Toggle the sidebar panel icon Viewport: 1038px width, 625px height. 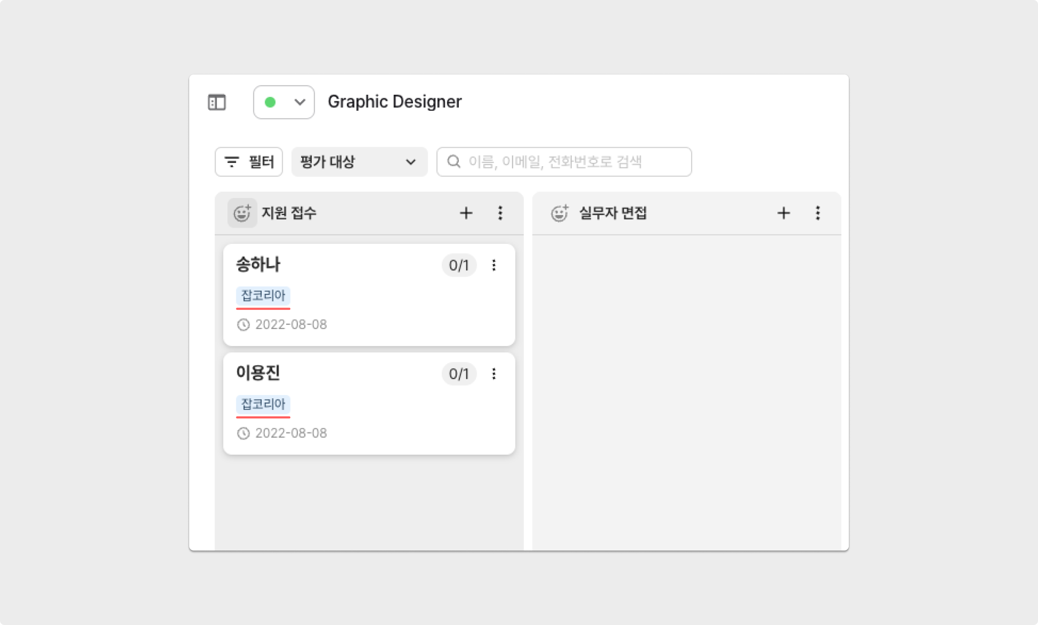pyautogui.click(x=217, y=102)
